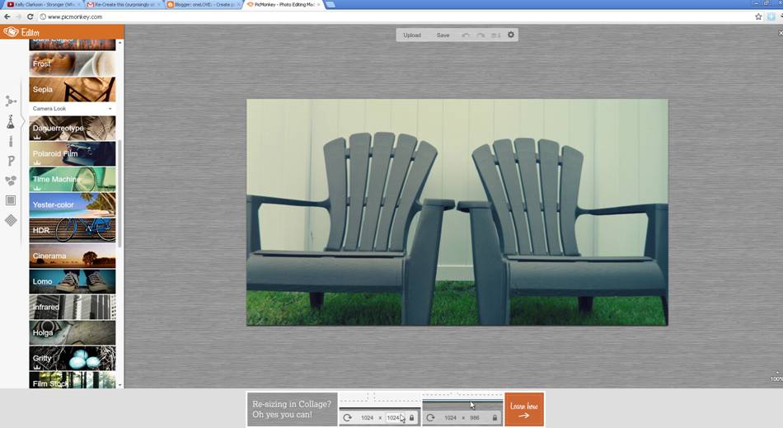Image resolution: width=783 pixels, height=428 pixels.
Task: Click the undo arrow in top toolbar
Action: coord(466,35)
